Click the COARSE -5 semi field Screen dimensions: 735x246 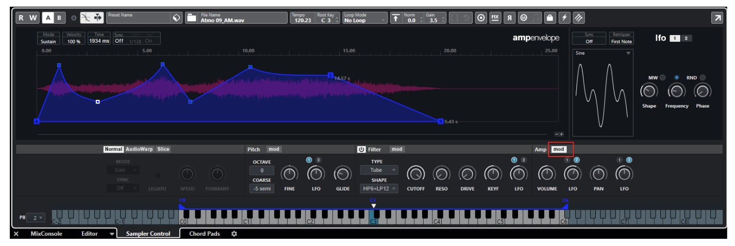pos(262,189)
